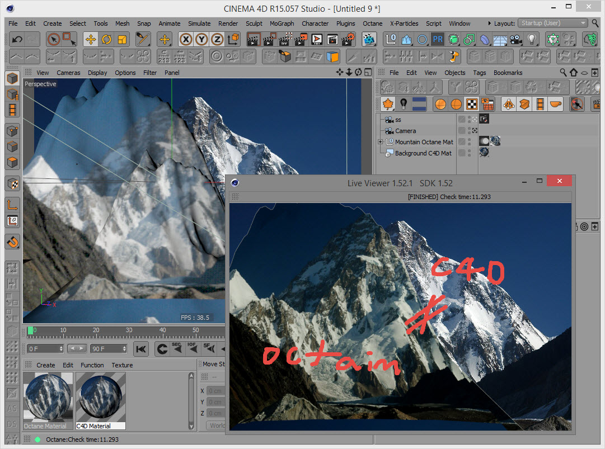Open the Sculpt menu
The height and width of the screenshot is (449, 605).
coord(254,23)
